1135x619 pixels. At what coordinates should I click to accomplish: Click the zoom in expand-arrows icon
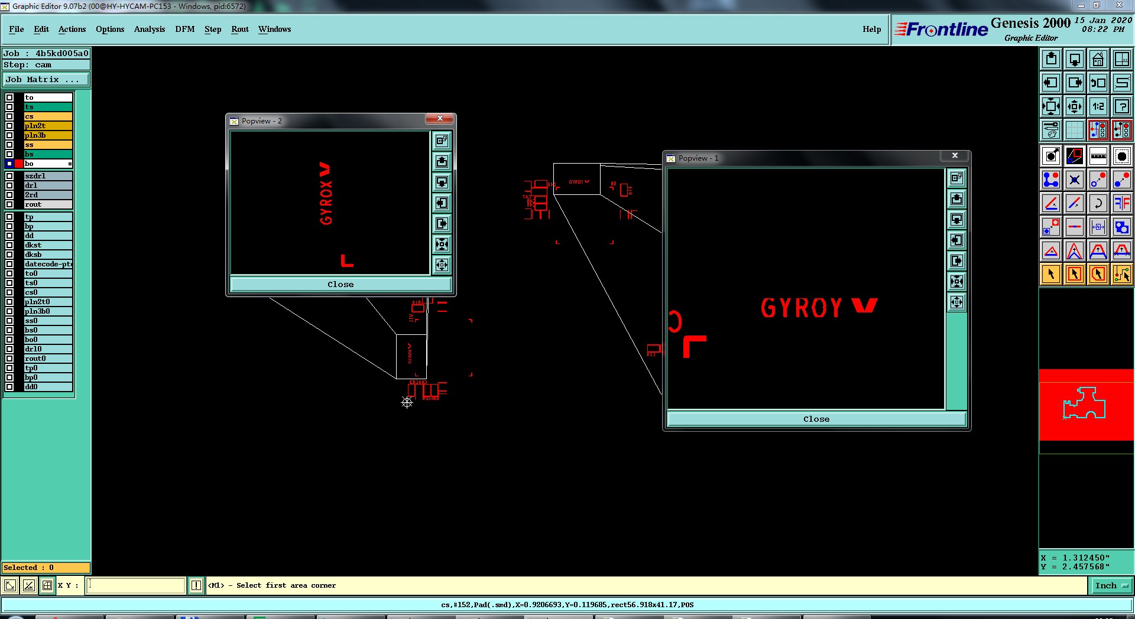1051,106
